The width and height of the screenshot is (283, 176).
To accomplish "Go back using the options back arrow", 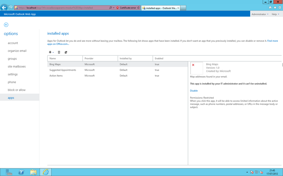I will click(x=6, y=25).
